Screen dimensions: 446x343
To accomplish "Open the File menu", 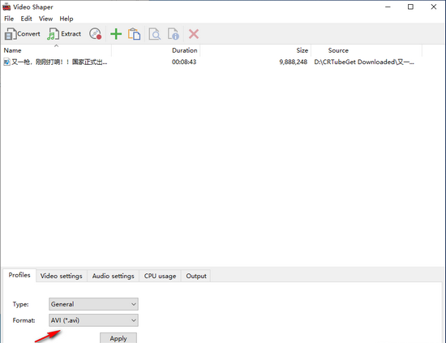I will tap(9, 19).
